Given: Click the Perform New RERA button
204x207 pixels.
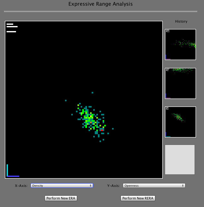Looking at the screenshot, I should tap(138, 198).
